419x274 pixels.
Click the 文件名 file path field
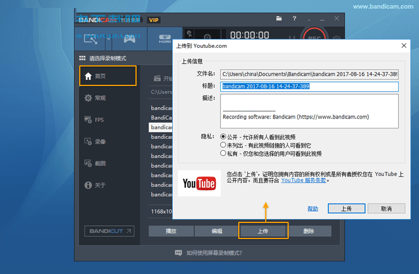tap(309, 74)
